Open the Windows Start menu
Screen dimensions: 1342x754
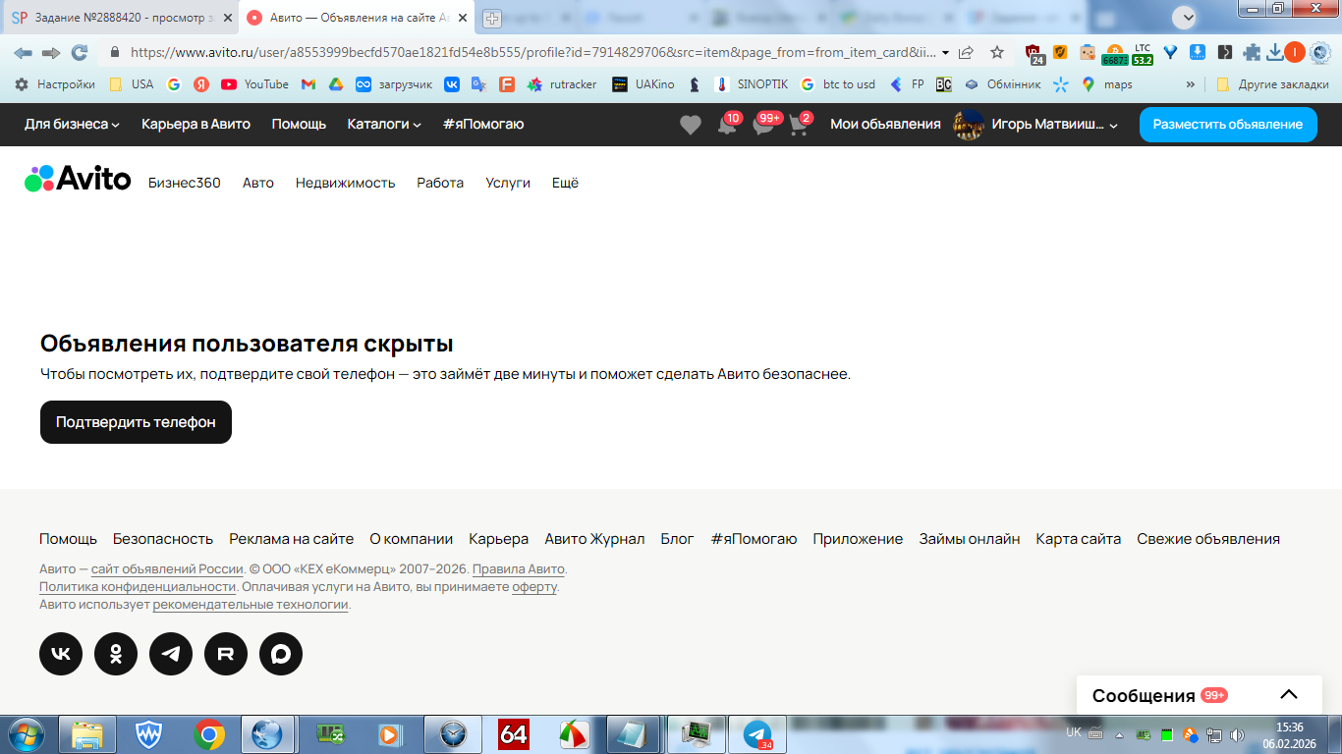[25, 734]
